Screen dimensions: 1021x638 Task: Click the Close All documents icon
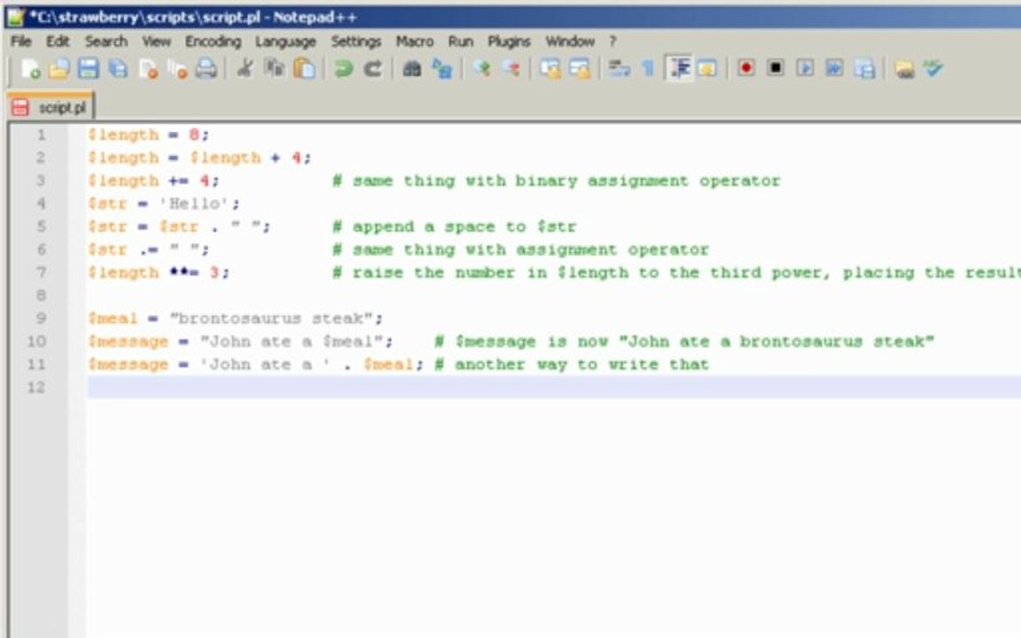click(177, 68)
